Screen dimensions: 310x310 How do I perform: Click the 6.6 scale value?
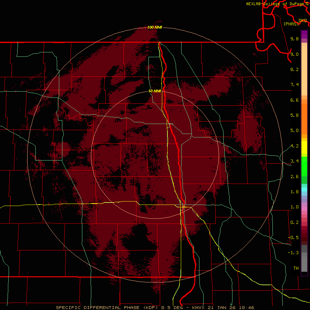coord(294,100)
